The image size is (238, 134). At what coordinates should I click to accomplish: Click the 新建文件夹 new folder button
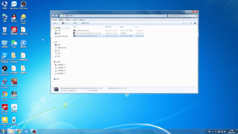(85, 23)
